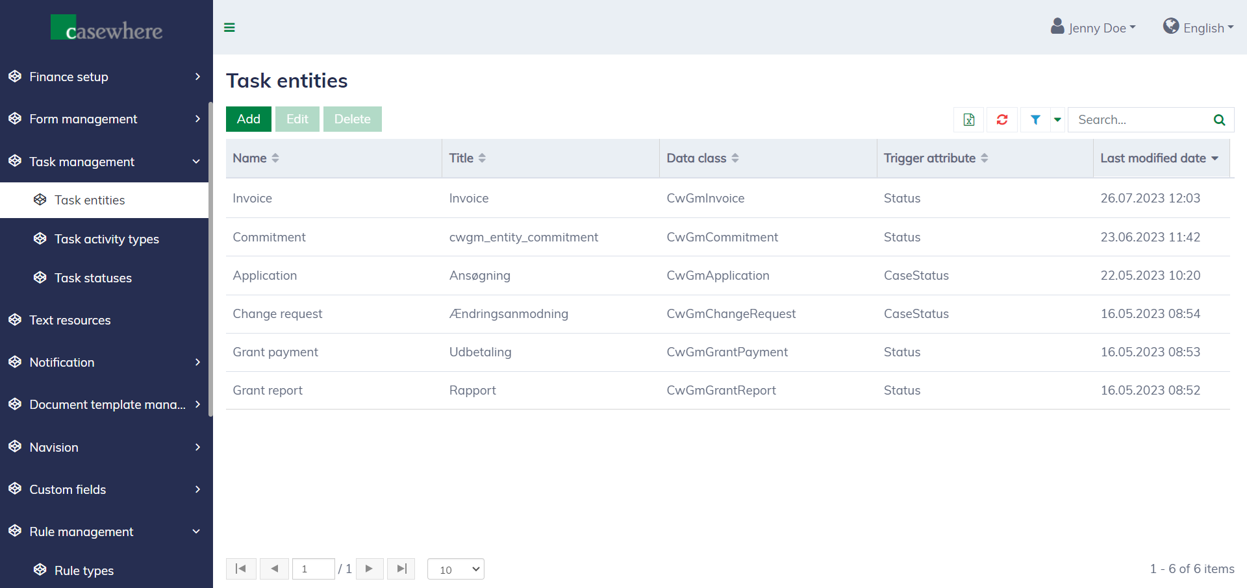
Task: Open Text resources in the sidebar
Action: (x=70, y=320)
